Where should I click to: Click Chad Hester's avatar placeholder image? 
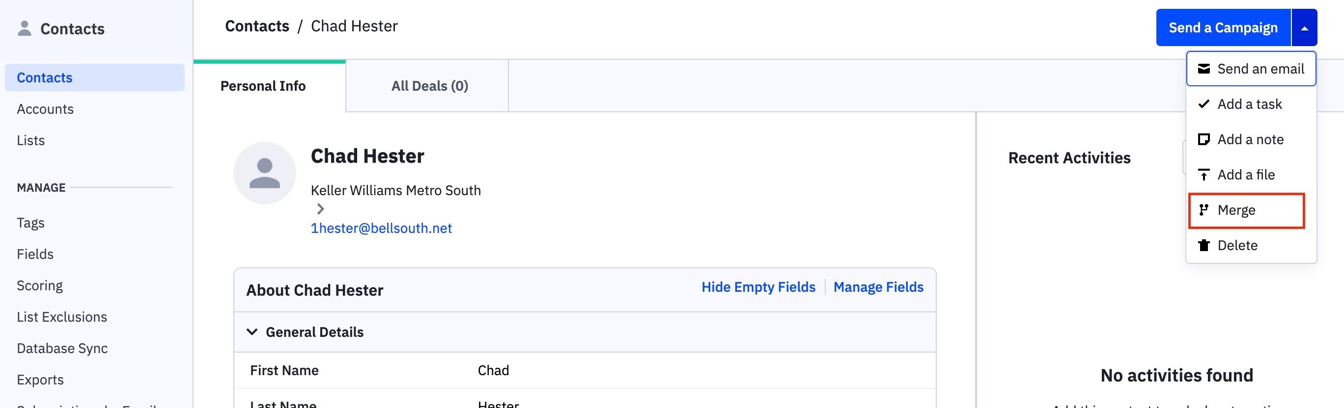[264, 173]
